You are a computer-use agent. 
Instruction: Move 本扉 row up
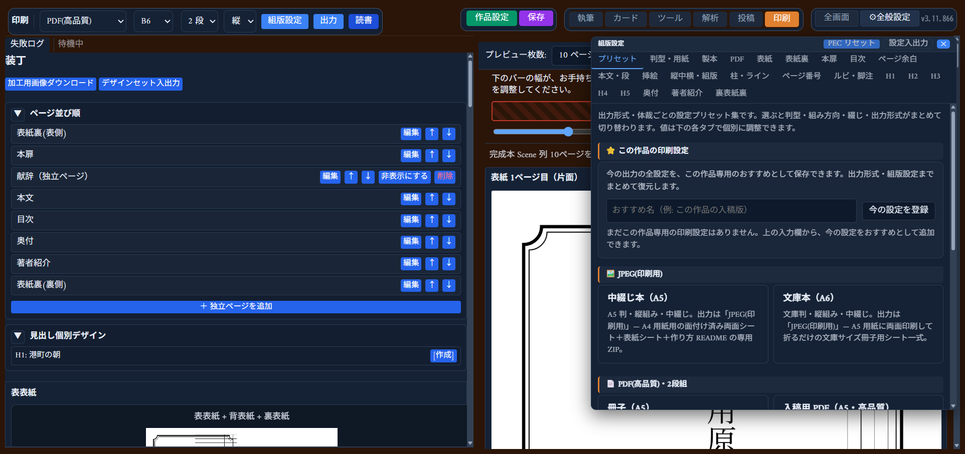[x=432, y=155]
